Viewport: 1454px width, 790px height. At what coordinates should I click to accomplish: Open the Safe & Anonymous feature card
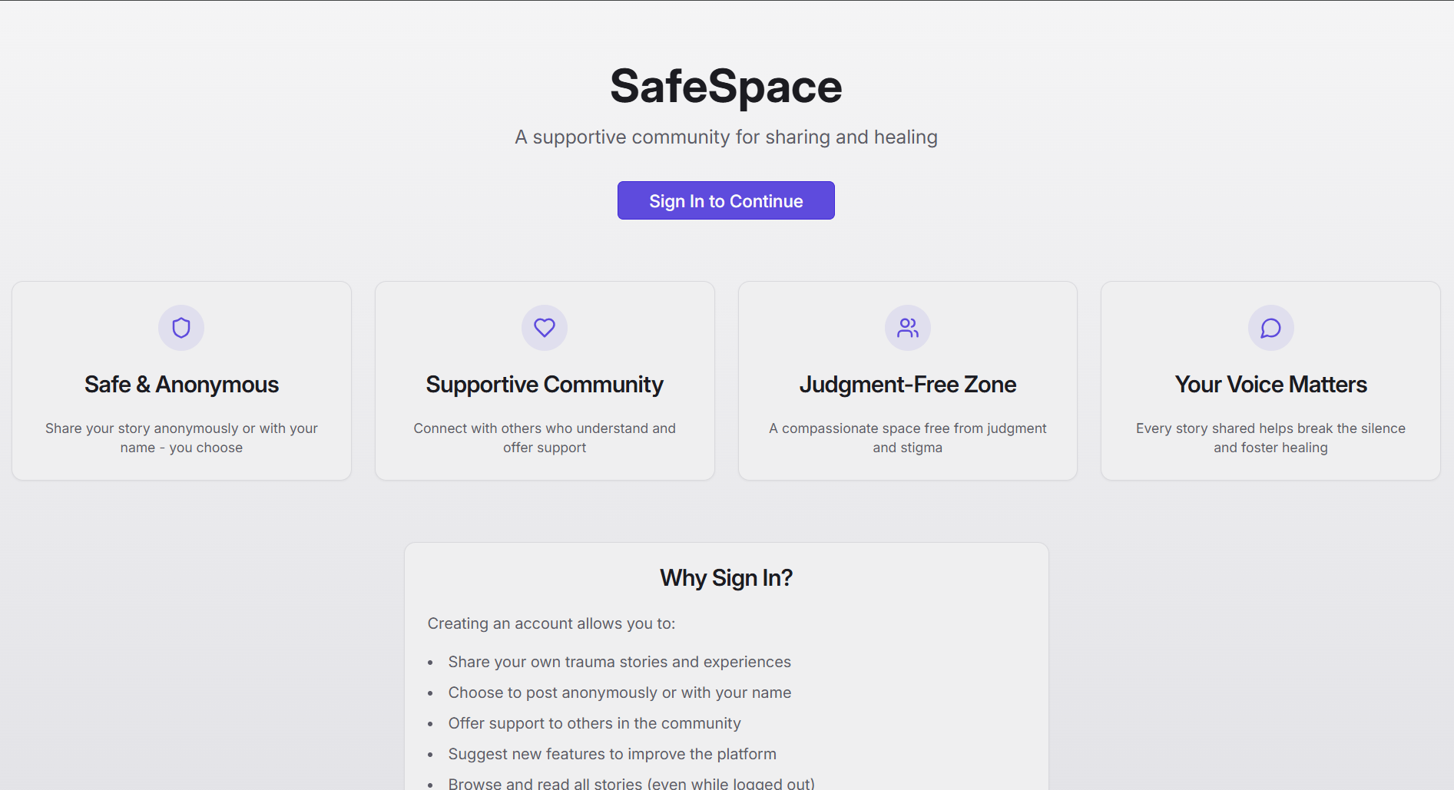pos(181,380)
